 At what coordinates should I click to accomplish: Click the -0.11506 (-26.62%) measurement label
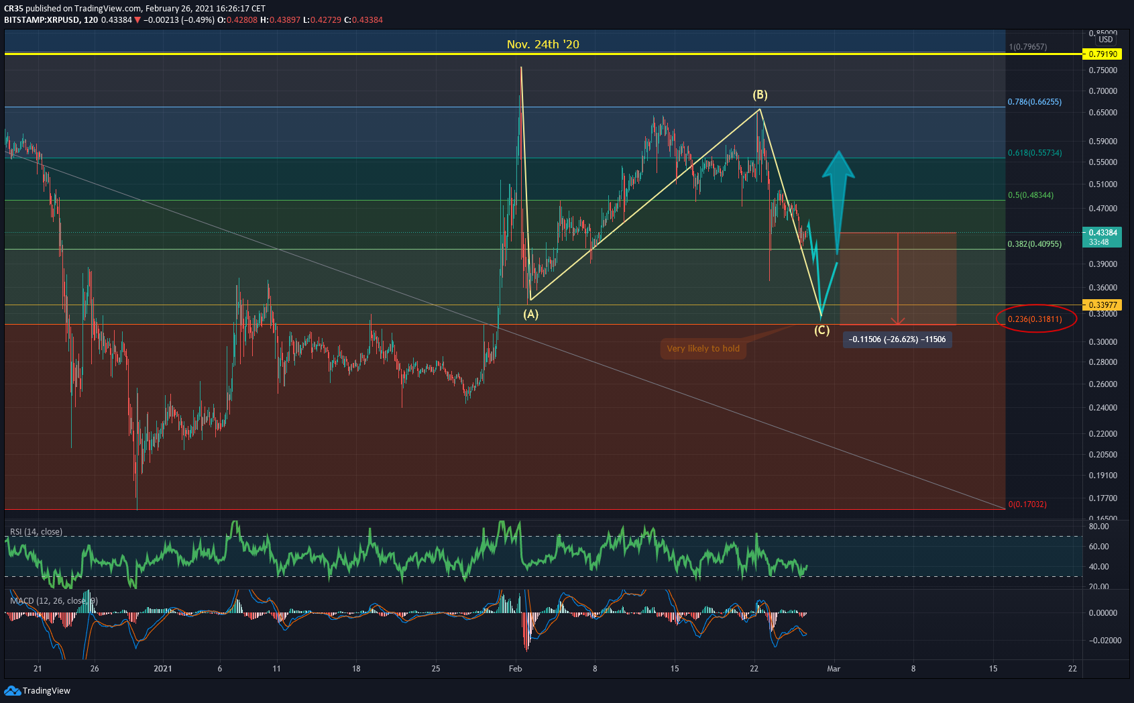click(897, 339)
